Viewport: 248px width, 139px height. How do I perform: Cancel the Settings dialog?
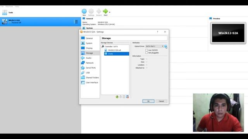click(161, 101)
